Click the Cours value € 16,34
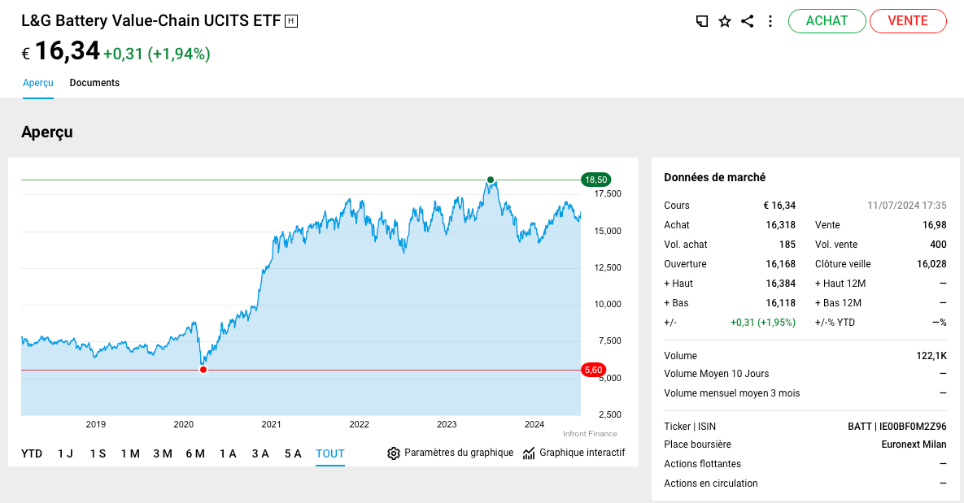The height and width of the screenshot is (503, 964). [779, 206]
